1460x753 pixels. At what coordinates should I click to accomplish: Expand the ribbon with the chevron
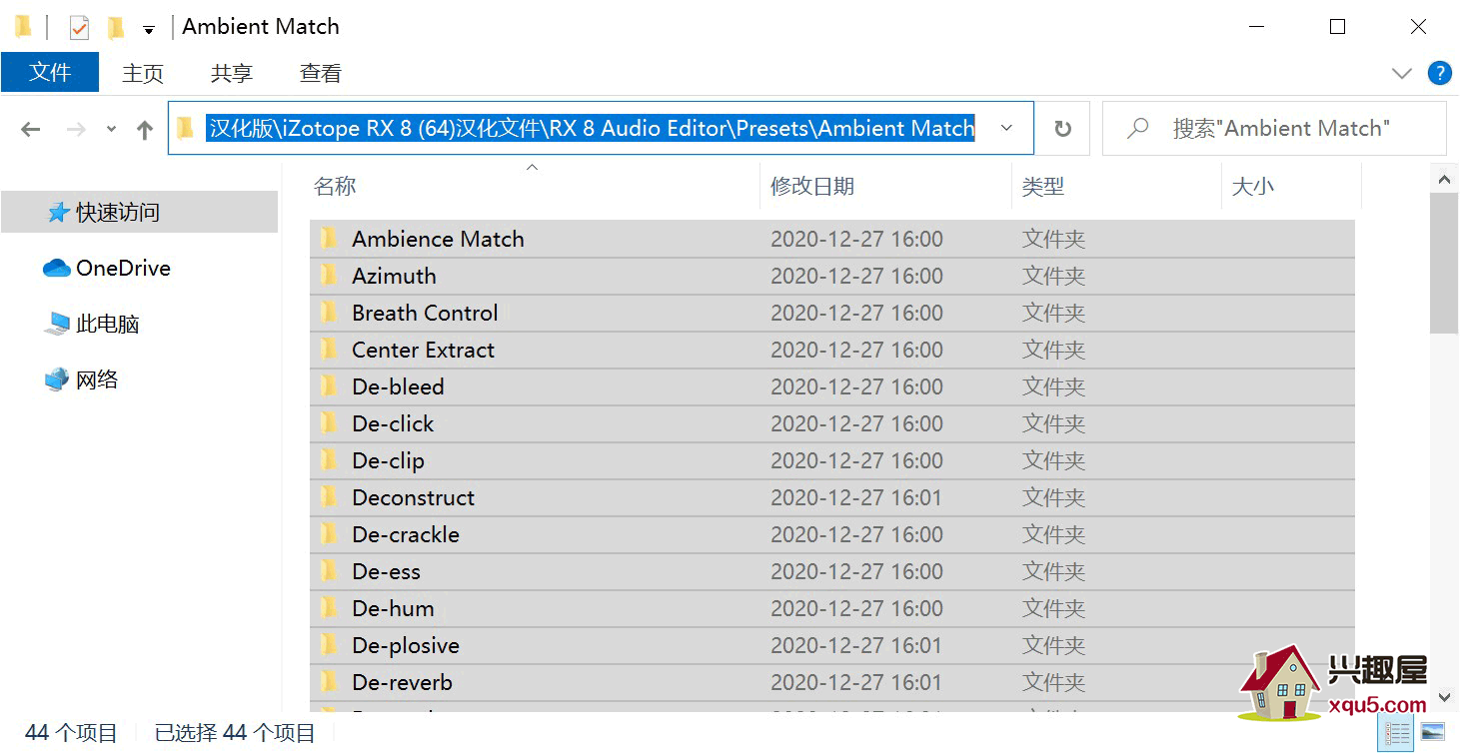coord(1402,73)
